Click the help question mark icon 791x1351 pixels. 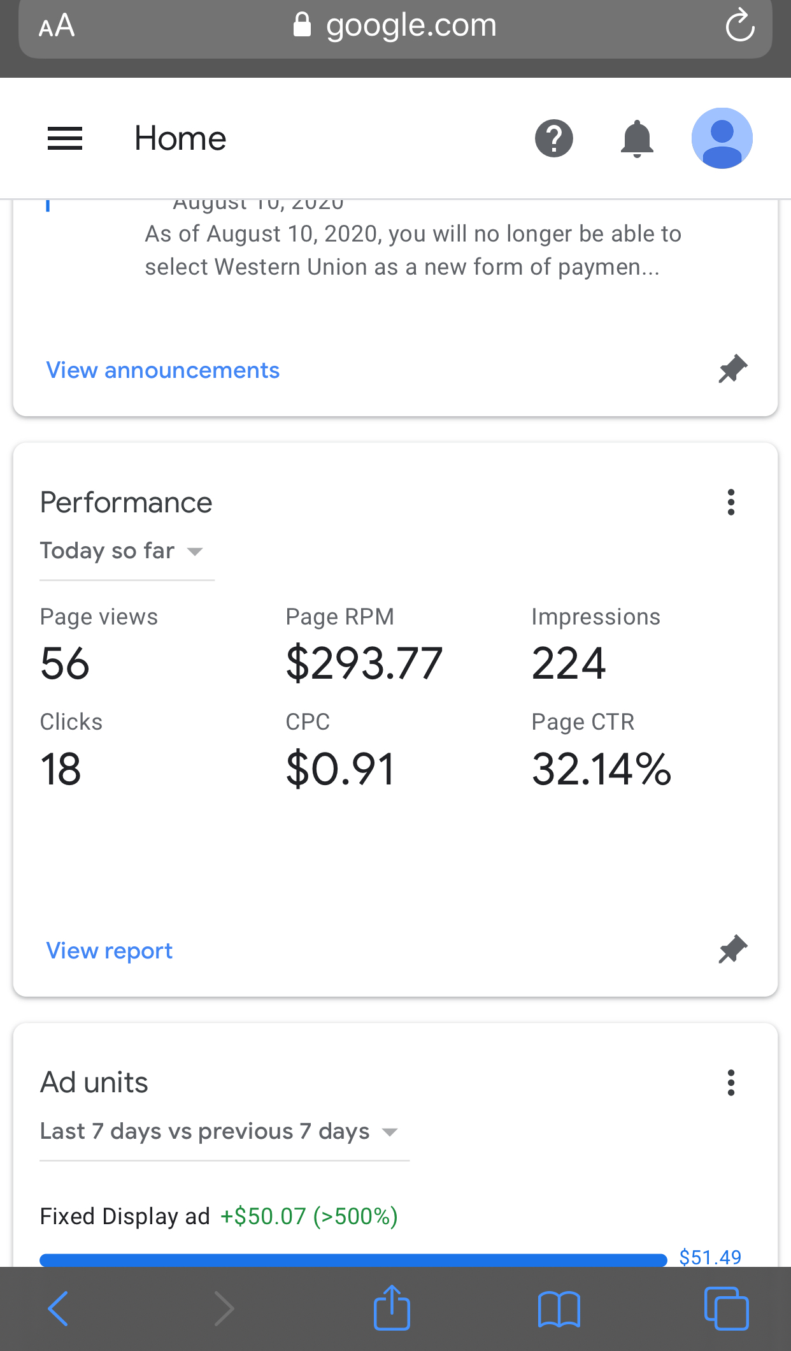coord(553,138)
